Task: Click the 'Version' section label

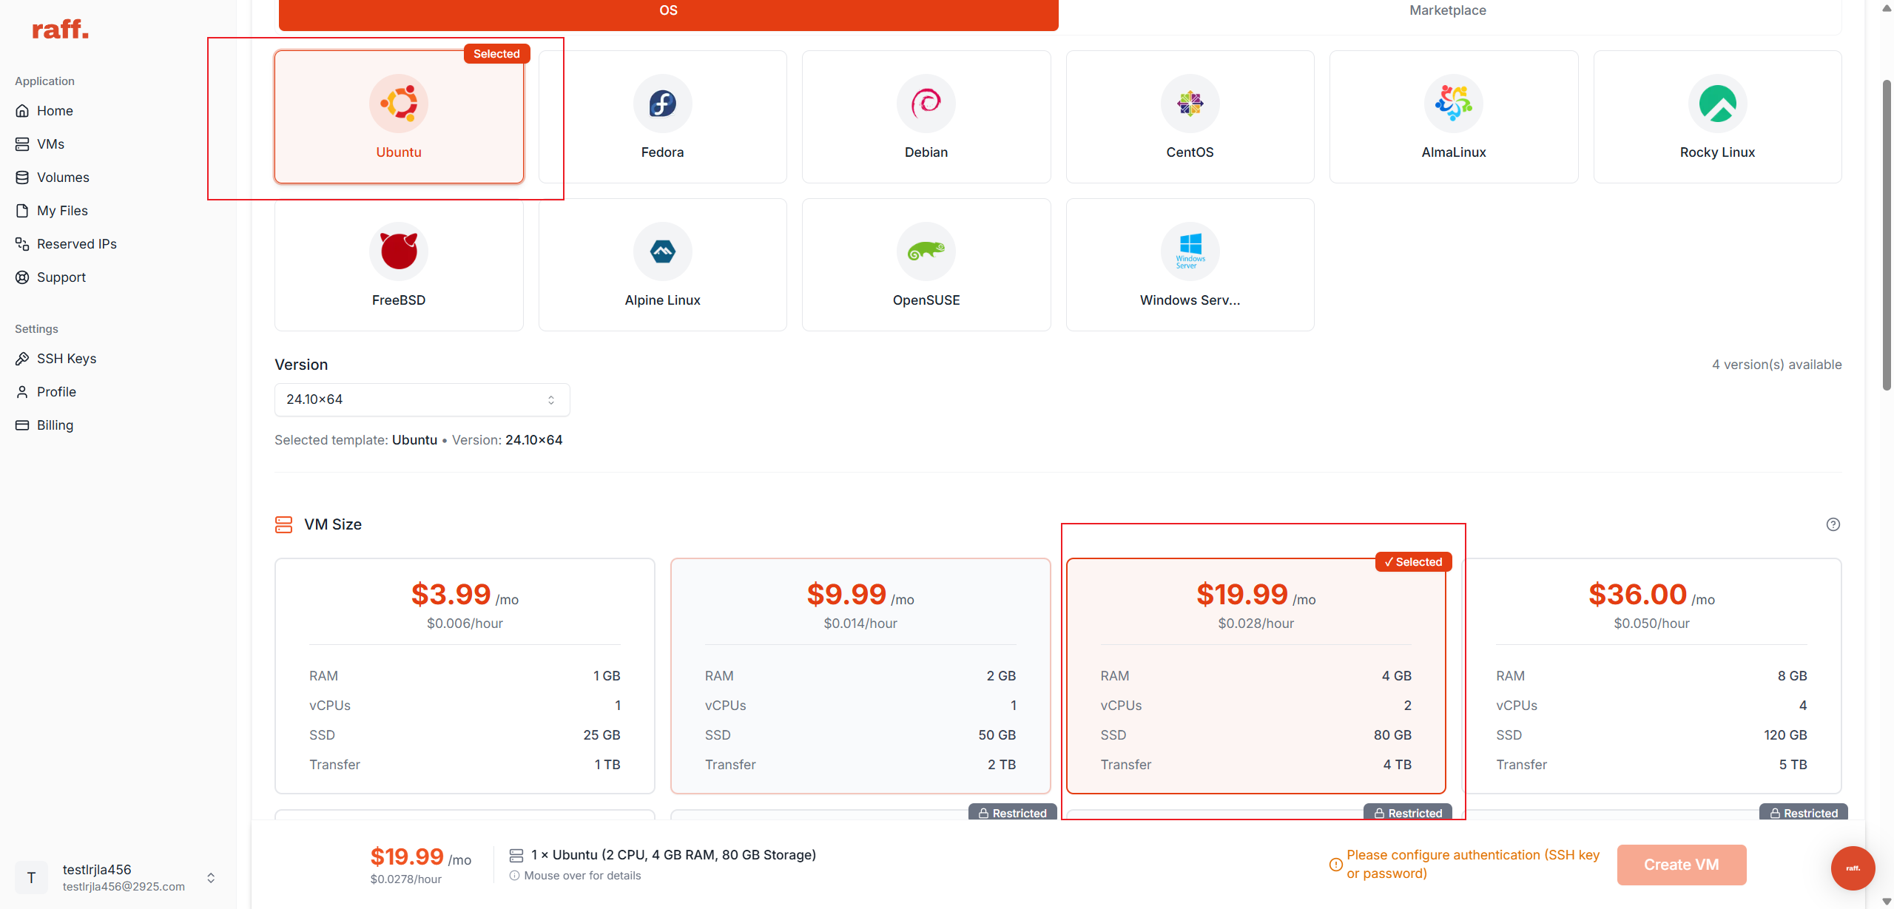Action: click(x=301, y=365)
